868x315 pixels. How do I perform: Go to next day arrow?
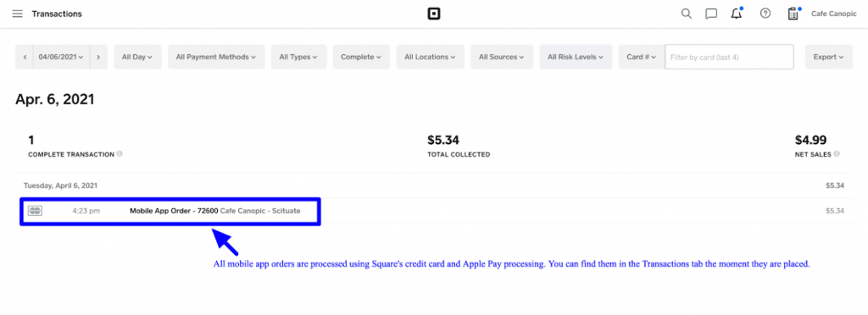98,57
